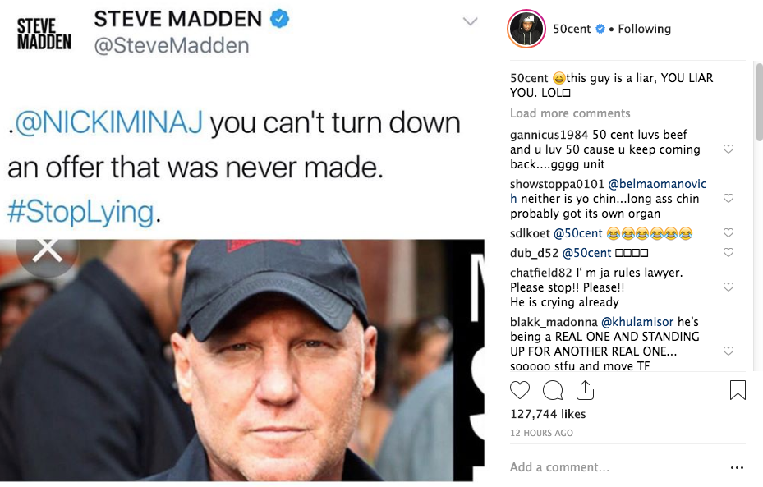
Task: Share the post via share icon
Action: [585, 390]
